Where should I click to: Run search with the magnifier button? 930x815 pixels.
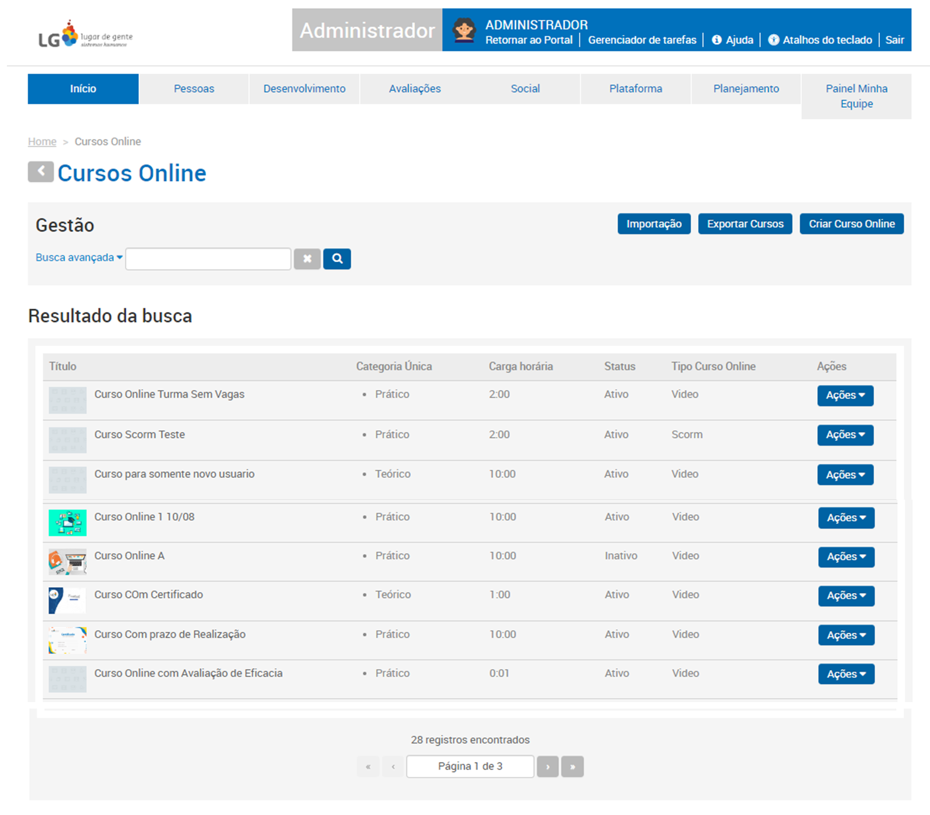pyautogui.click(x=337, y=259)
